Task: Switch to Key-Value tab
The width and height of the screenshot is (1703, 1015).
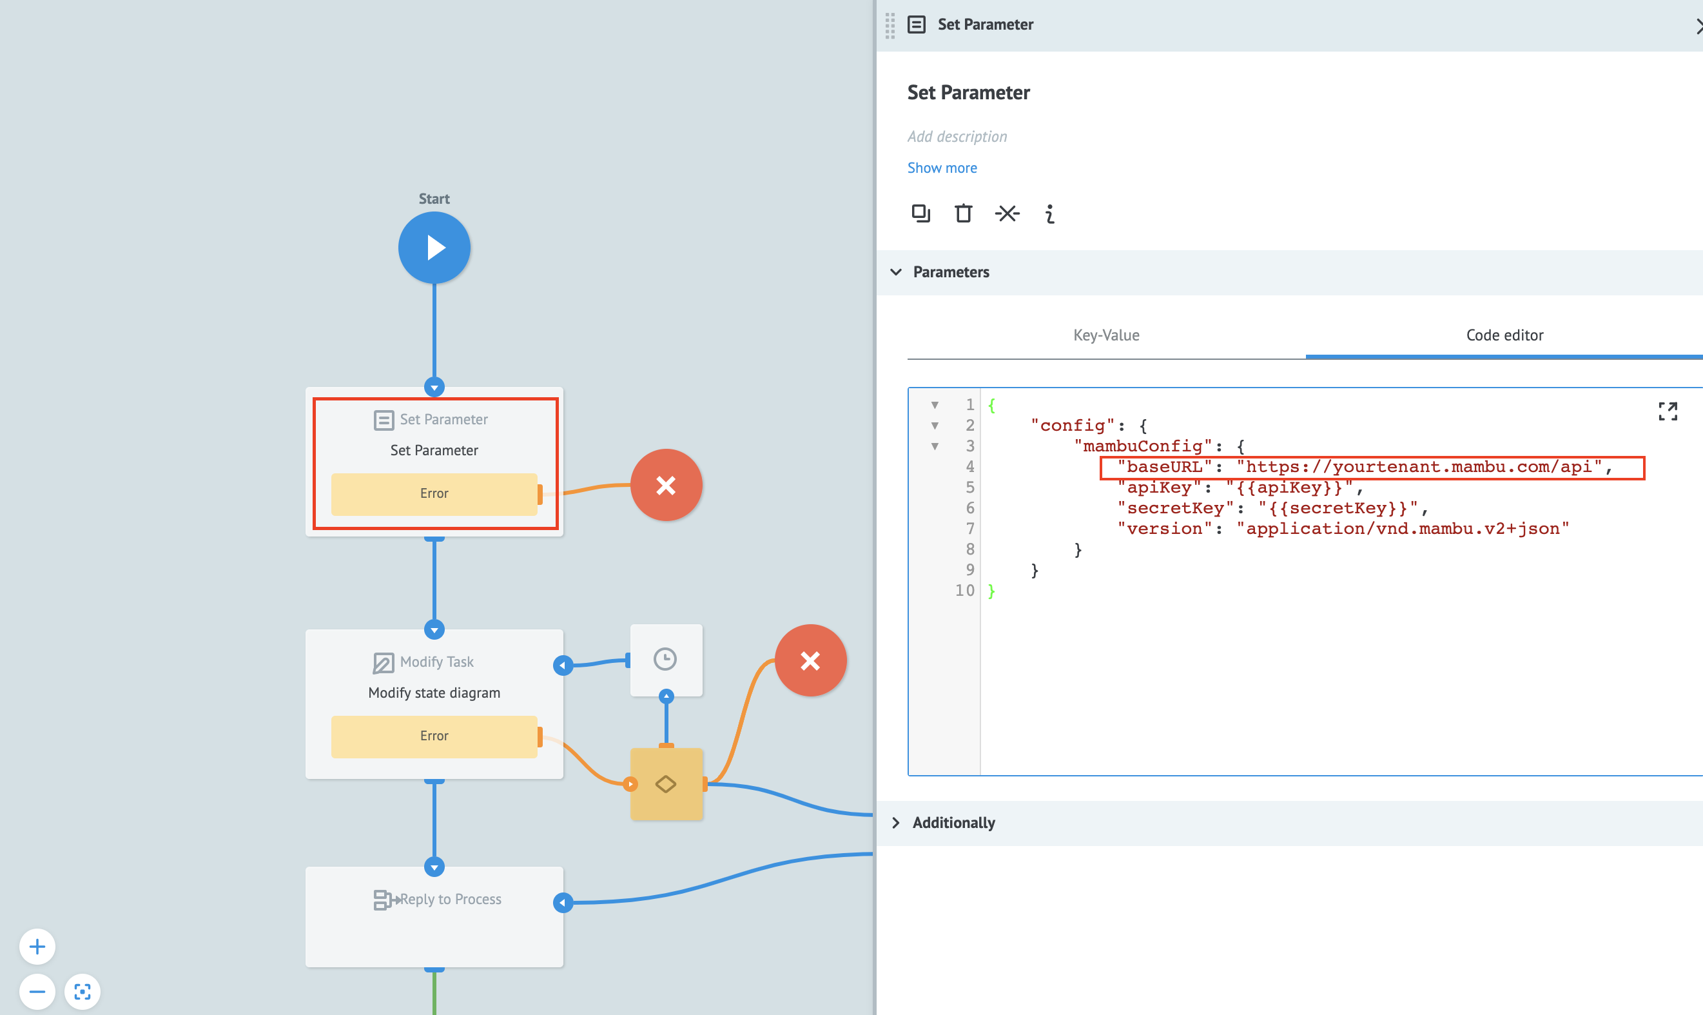Action: click(1105, 335)
